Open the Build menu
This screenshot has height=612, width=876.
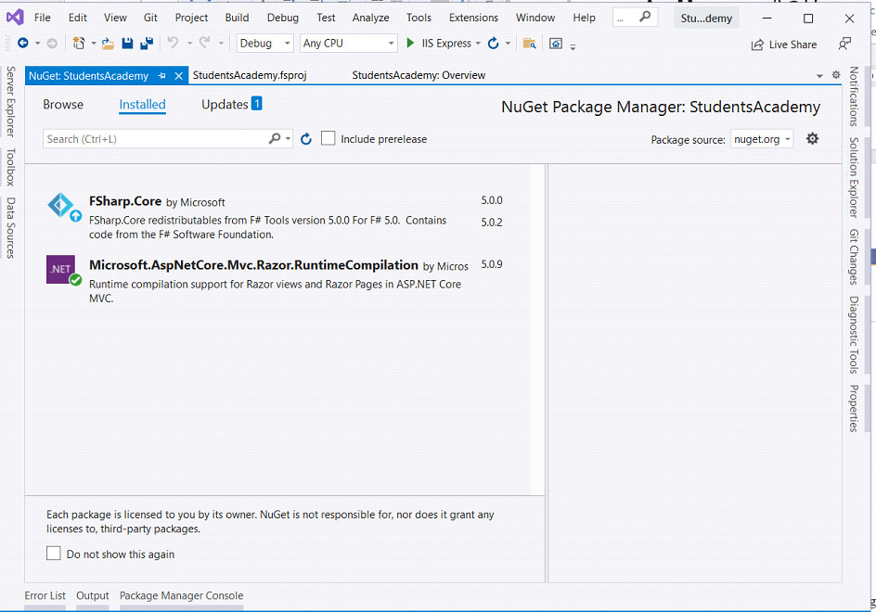(237, 18)
